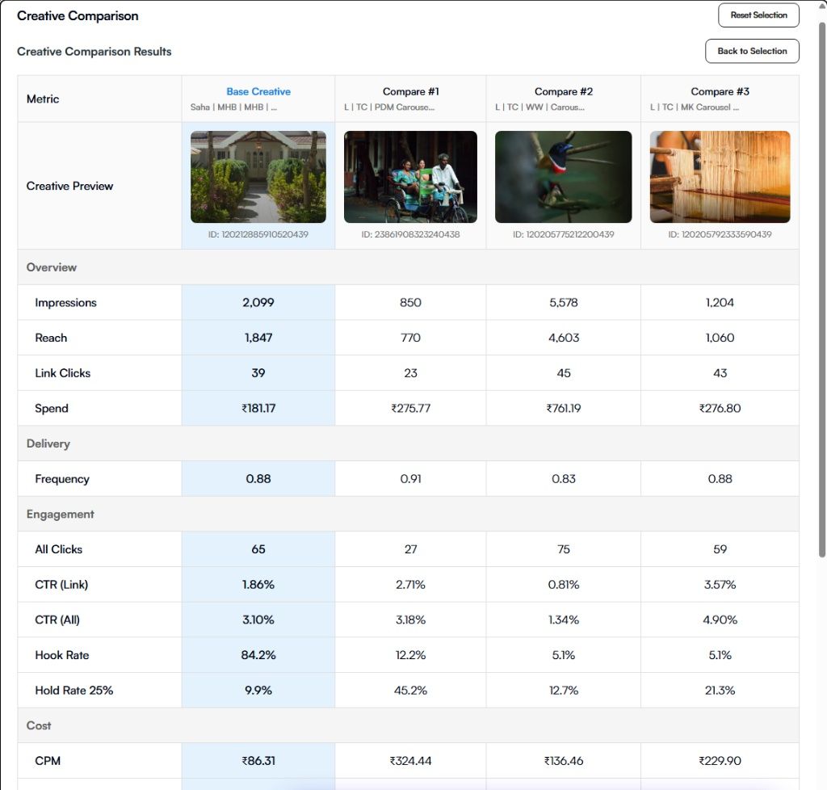Click the Hook Rate 84.2% value
Viewport: 827px width, 790px height.
tap(258, 655)
